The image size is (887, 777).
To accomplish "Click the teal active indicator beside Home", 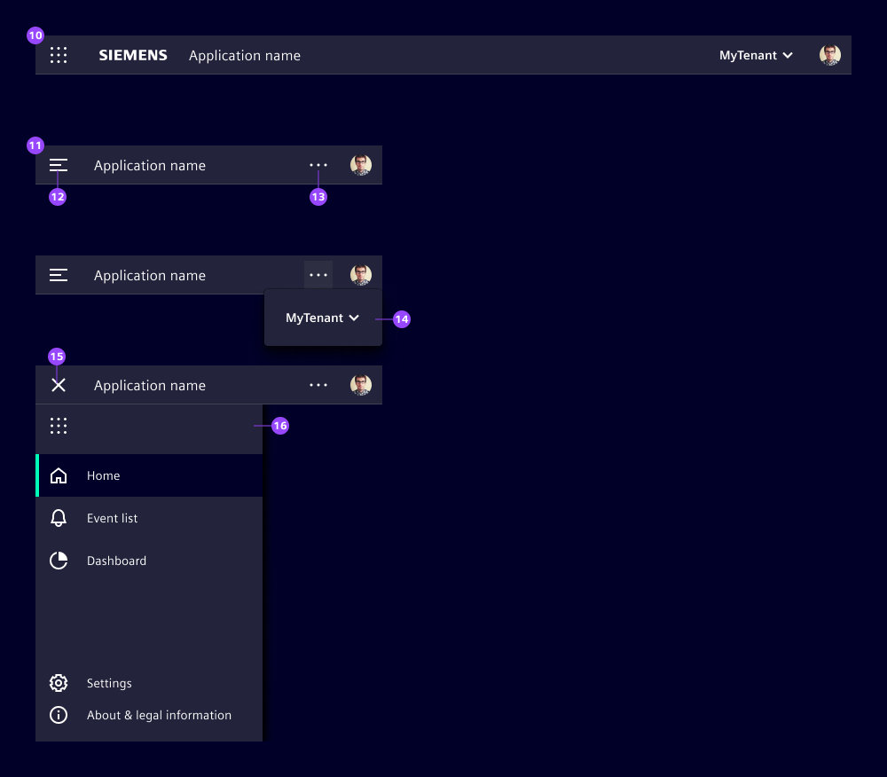I will click(37, 475).
